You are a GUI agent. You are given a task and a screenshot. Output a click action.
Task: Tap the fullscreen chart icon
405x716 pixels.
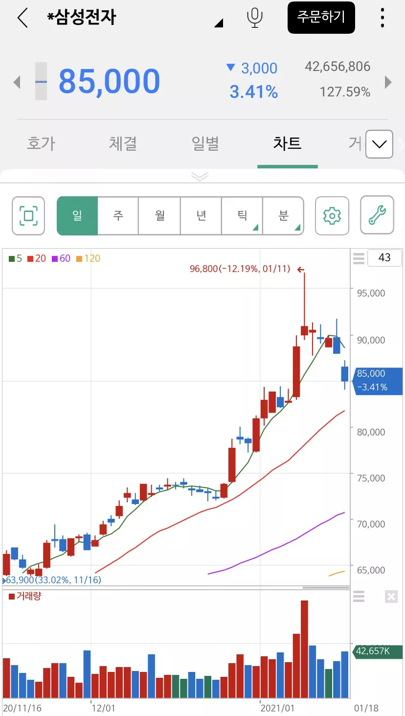tap(28, 216)
